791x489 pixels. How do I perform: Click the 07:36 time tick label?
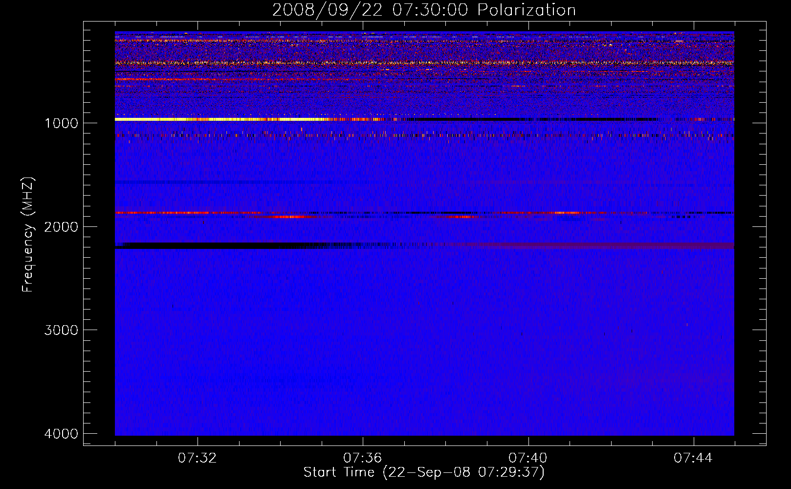pos(363,458)
